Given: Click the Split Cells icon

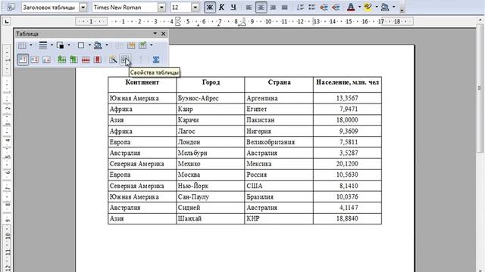Looking at the screenshot, I should pos(131,45).
